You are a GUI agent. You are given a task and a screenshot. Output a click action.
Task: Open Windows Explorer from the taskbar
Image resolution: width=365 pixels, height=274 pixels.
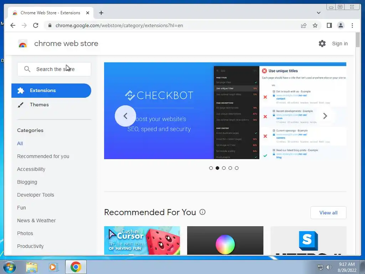point(32,267)
